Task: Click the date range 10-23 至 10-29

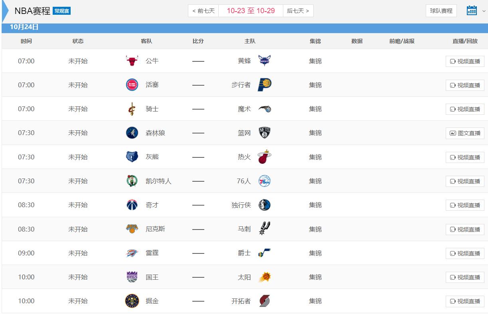Action: (251, 11)
